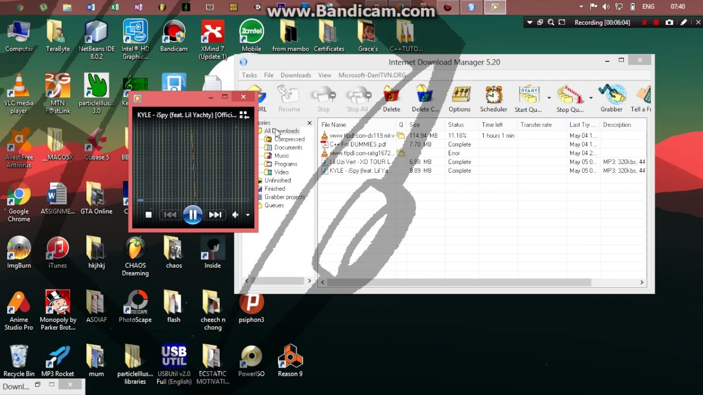Click Bandicam recording bar camera screenshot icon
Viewport: 703px width, 395px height.
669,22
